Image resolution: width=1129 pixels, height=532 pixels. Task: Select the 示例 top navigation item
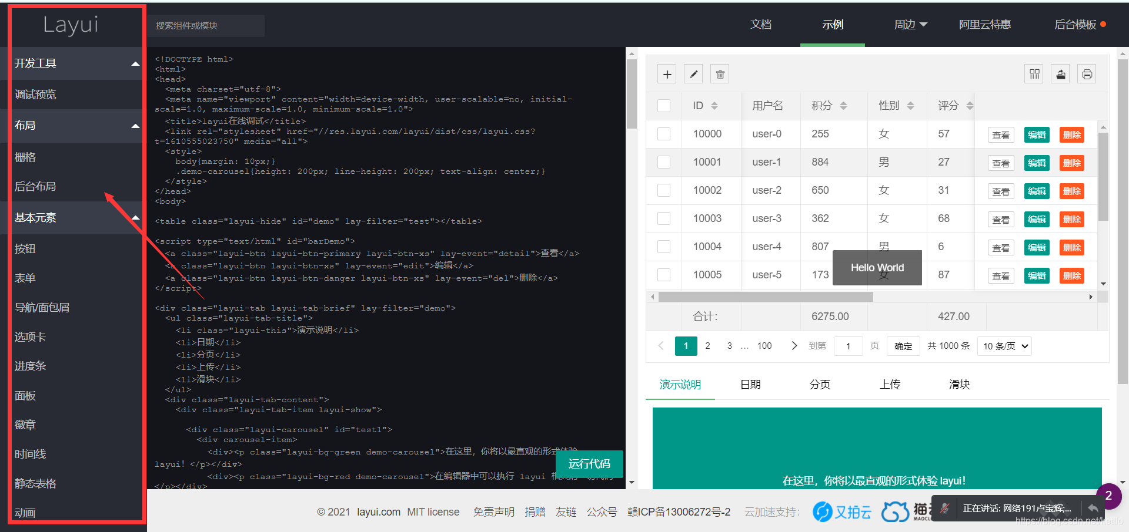coord(833,25)
